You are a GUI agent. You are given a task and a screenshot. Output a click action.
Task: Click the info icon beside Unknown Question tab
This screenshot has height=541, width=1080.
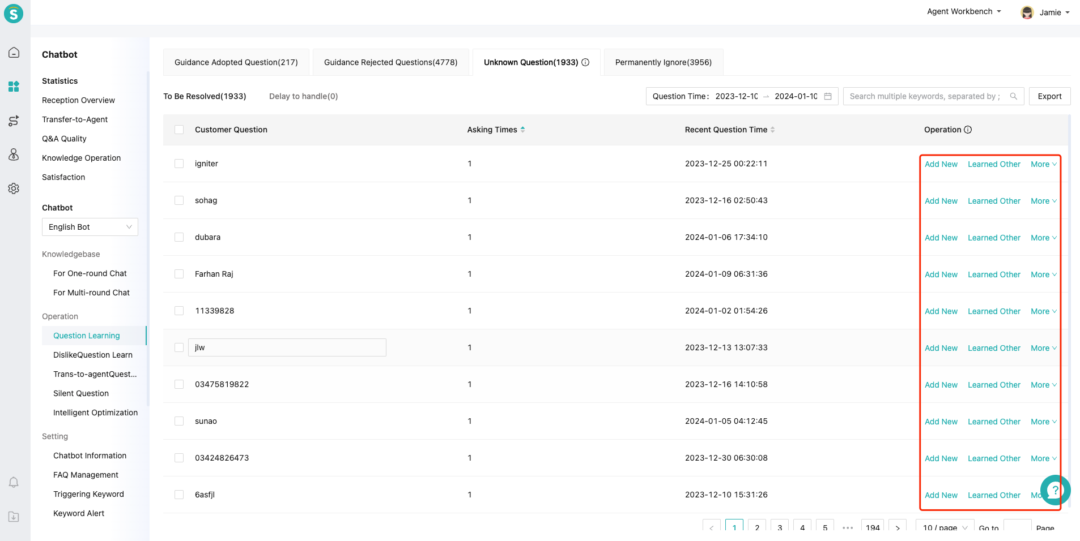[585, 62]
